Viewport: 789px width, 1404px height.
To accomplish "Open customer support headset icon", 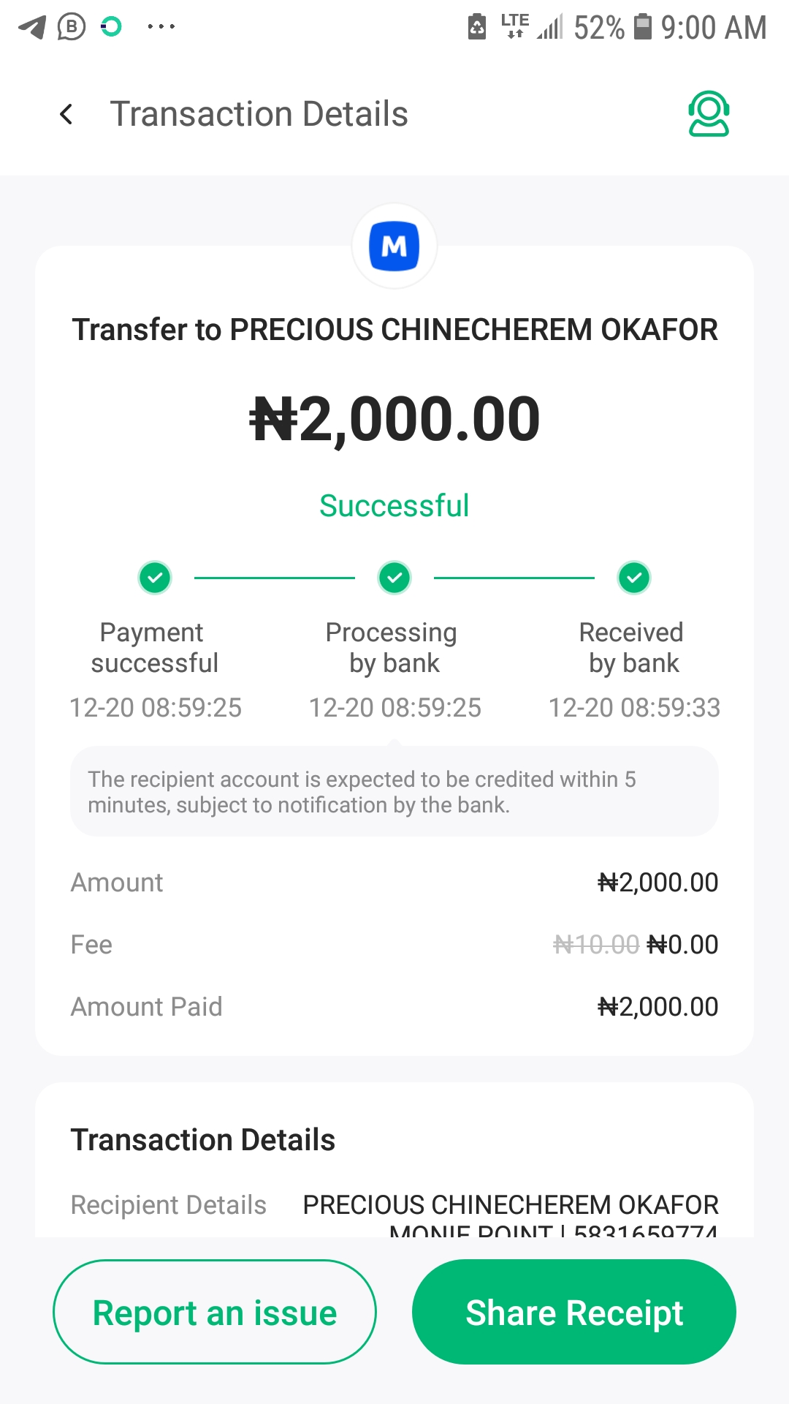I will click(x=708, y=114).
